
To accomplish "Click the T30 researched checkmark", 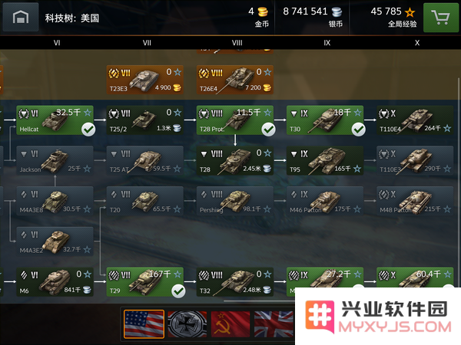I will pos(358,130).
